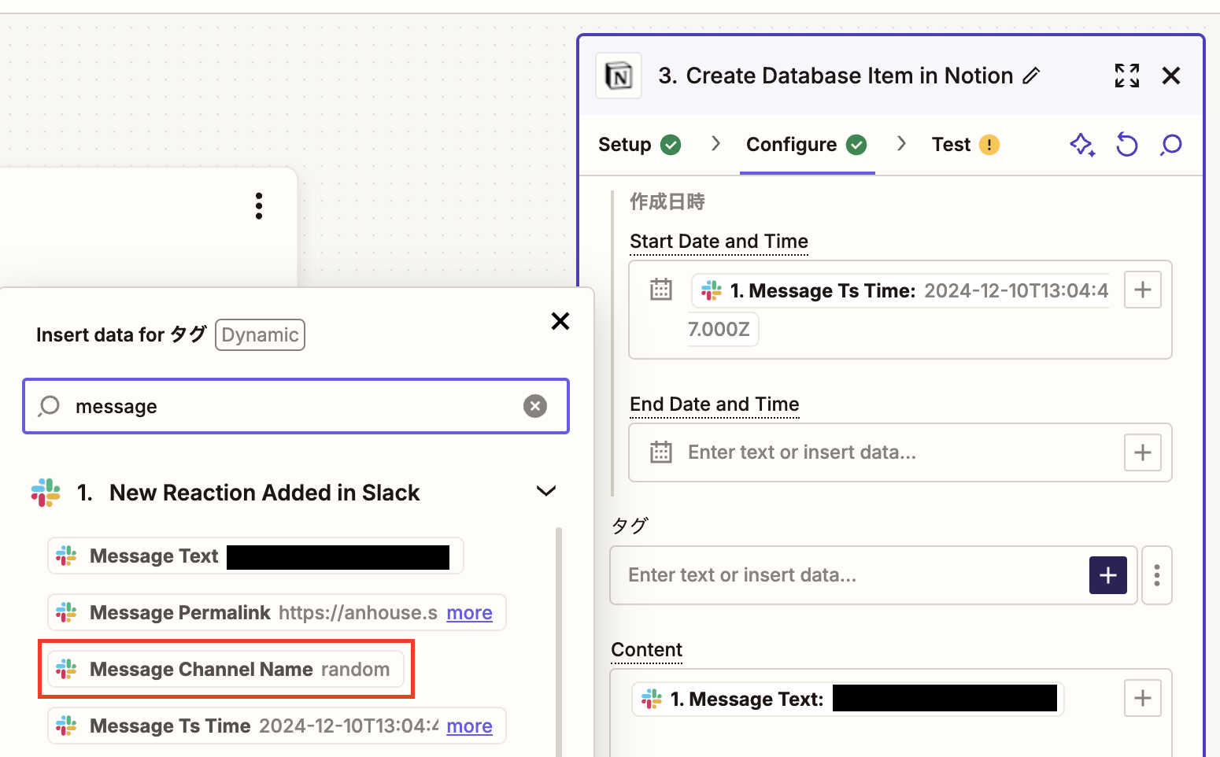1220x757 pixels.
Task: Click the insert data list scrollbar
Action: click(x=559, y=641)
